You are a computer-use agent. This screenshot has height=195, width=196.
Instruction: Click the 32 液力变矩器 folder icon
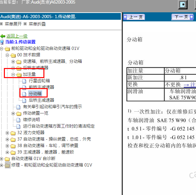(x=13, y=133)
